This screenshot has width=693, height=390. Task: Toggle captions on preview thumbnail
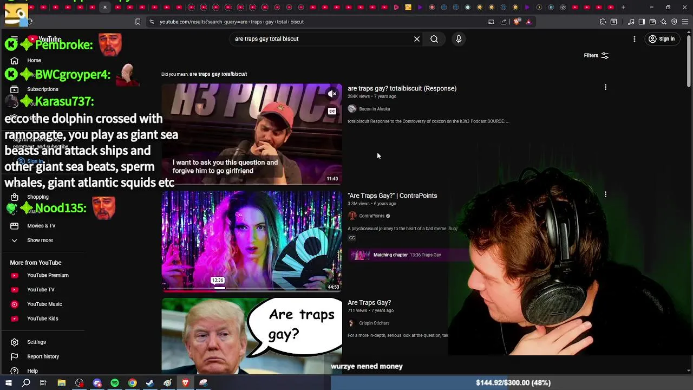[x=332, y=111]
